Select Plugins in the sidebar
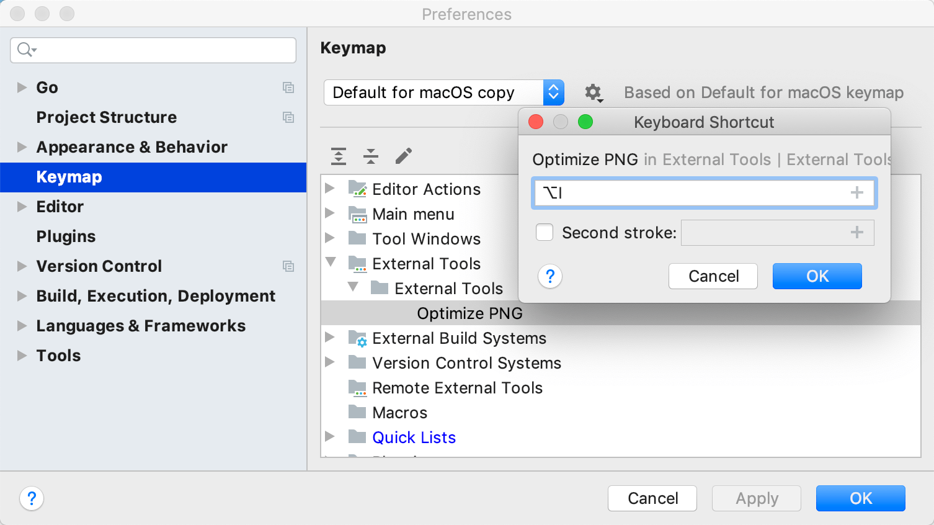 point(66,236)
